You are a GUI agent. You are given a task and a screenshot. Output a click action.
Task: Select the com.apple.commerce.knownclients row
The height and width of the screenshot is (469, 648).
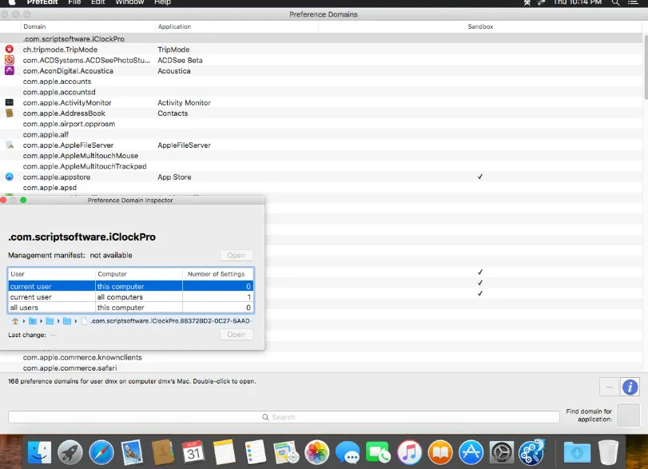tap(321, 357)
